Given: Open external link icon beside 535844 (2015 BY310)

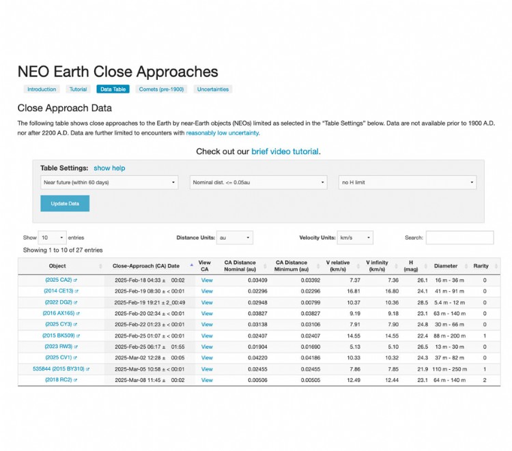Looking at the screenshot, I should [87, 369].
